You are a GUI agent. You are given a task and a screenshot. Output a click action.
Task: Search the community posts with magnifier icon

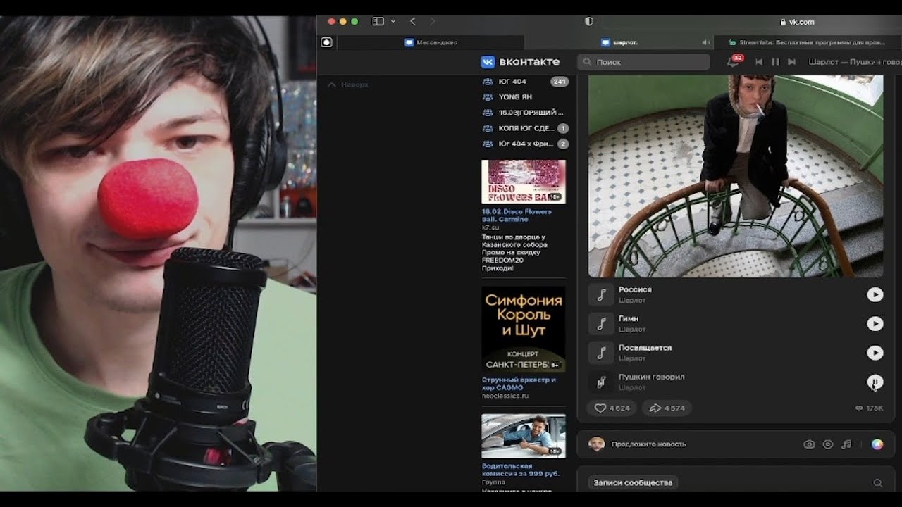[x=877, y=483]
